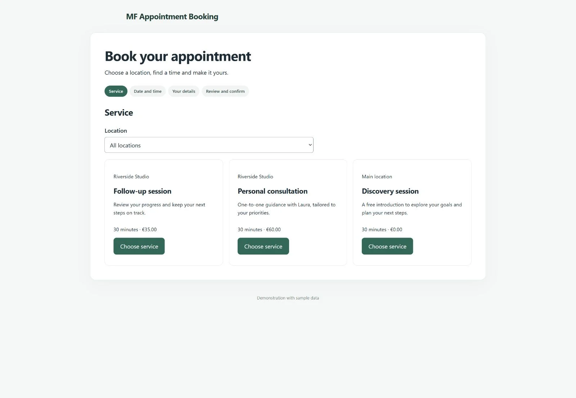Screen dimensions: 576x398
Task: Click the Follow-up session card title
Action: coord(142,191)
